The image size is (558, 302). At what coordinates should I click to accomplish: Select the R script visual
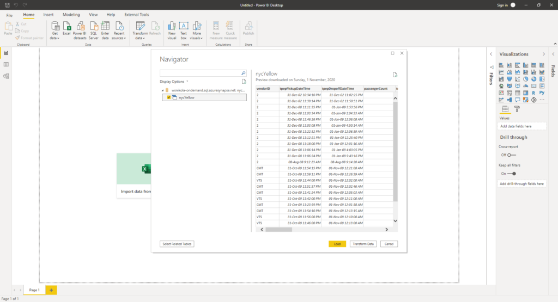click(x=534, y=93)
